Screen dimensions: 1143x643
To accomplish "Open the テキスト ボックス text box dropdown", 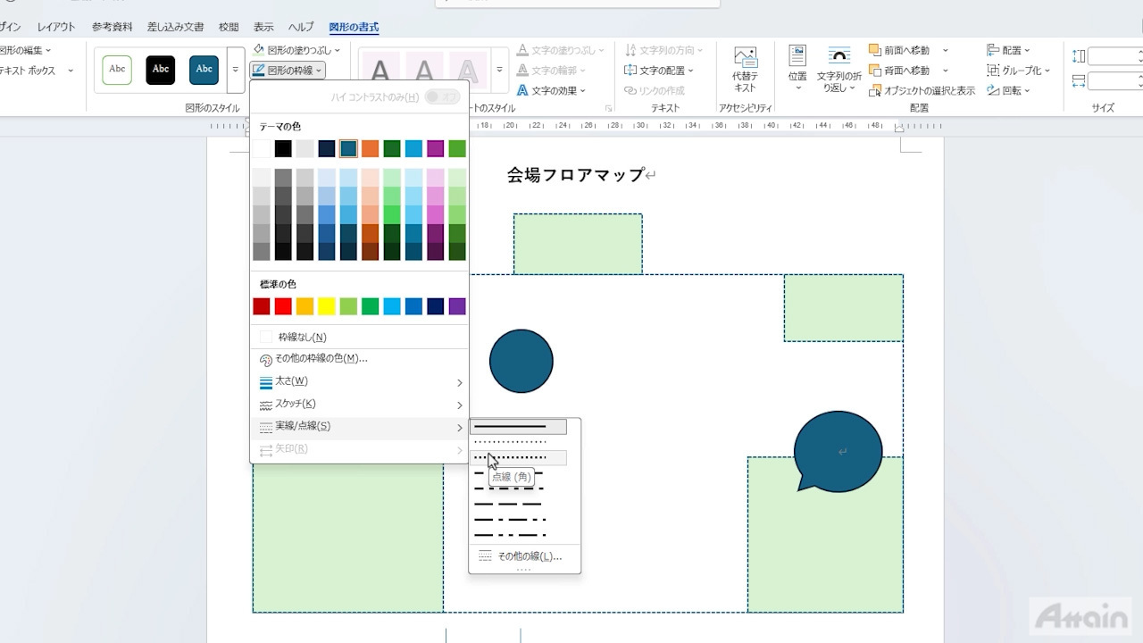I will pyautogui.click(x=36, y=70).
